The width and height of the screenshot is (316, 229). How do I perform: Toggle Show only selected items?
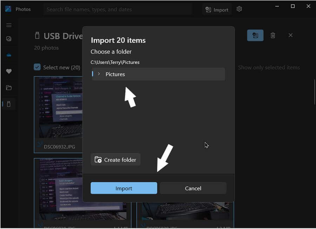click(269, 68)
